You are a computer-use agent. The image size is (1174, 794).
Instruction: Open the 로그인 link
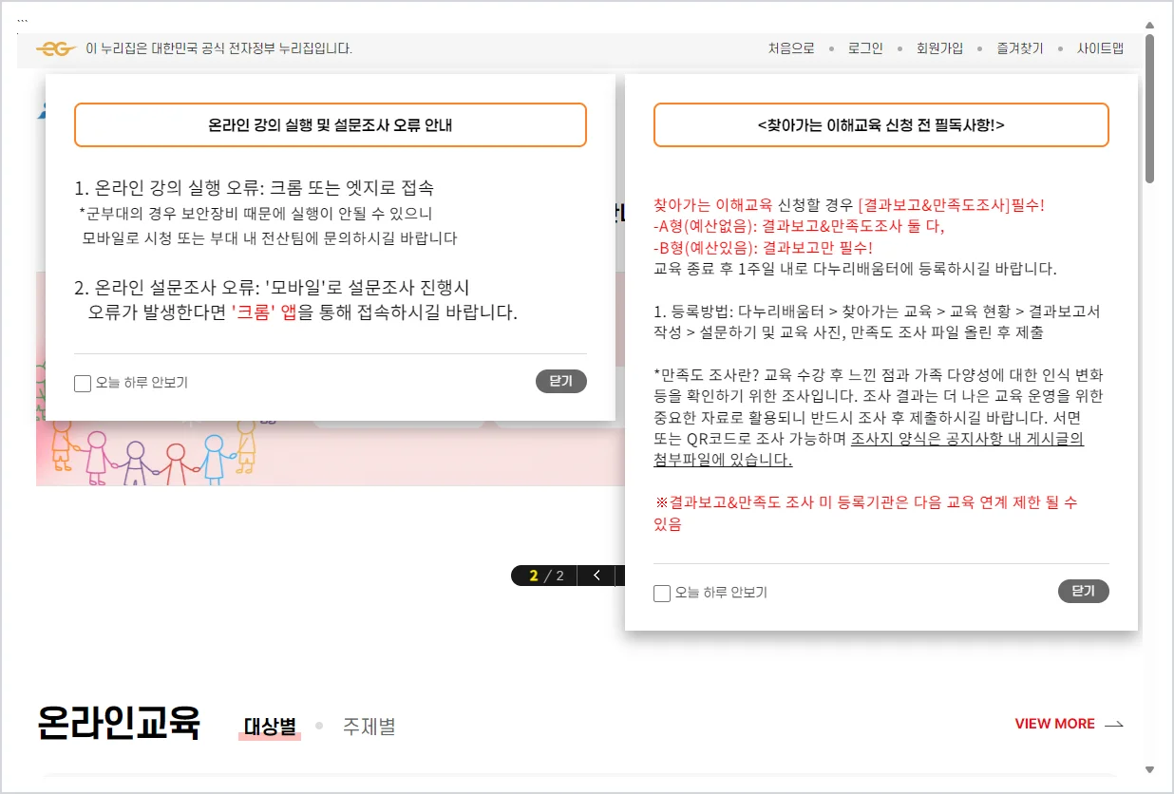pyautogui.click(x=865, y=48)
